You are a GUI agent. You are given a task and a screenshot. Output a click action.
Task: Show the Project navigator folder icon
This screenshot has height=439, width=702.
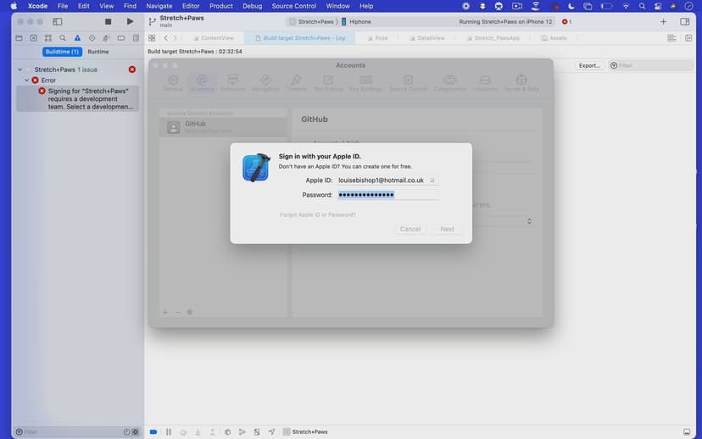[19, 38]
